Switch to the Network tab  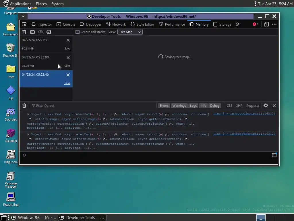pos(116,24)
